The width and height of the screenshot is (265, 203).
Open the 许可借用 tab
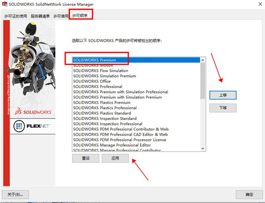(61, 16)
